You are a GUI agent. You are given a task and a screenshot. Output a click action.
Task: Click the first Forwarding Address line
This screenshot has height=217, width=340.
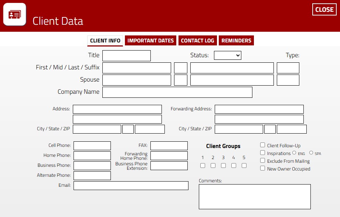pos(259,109)
